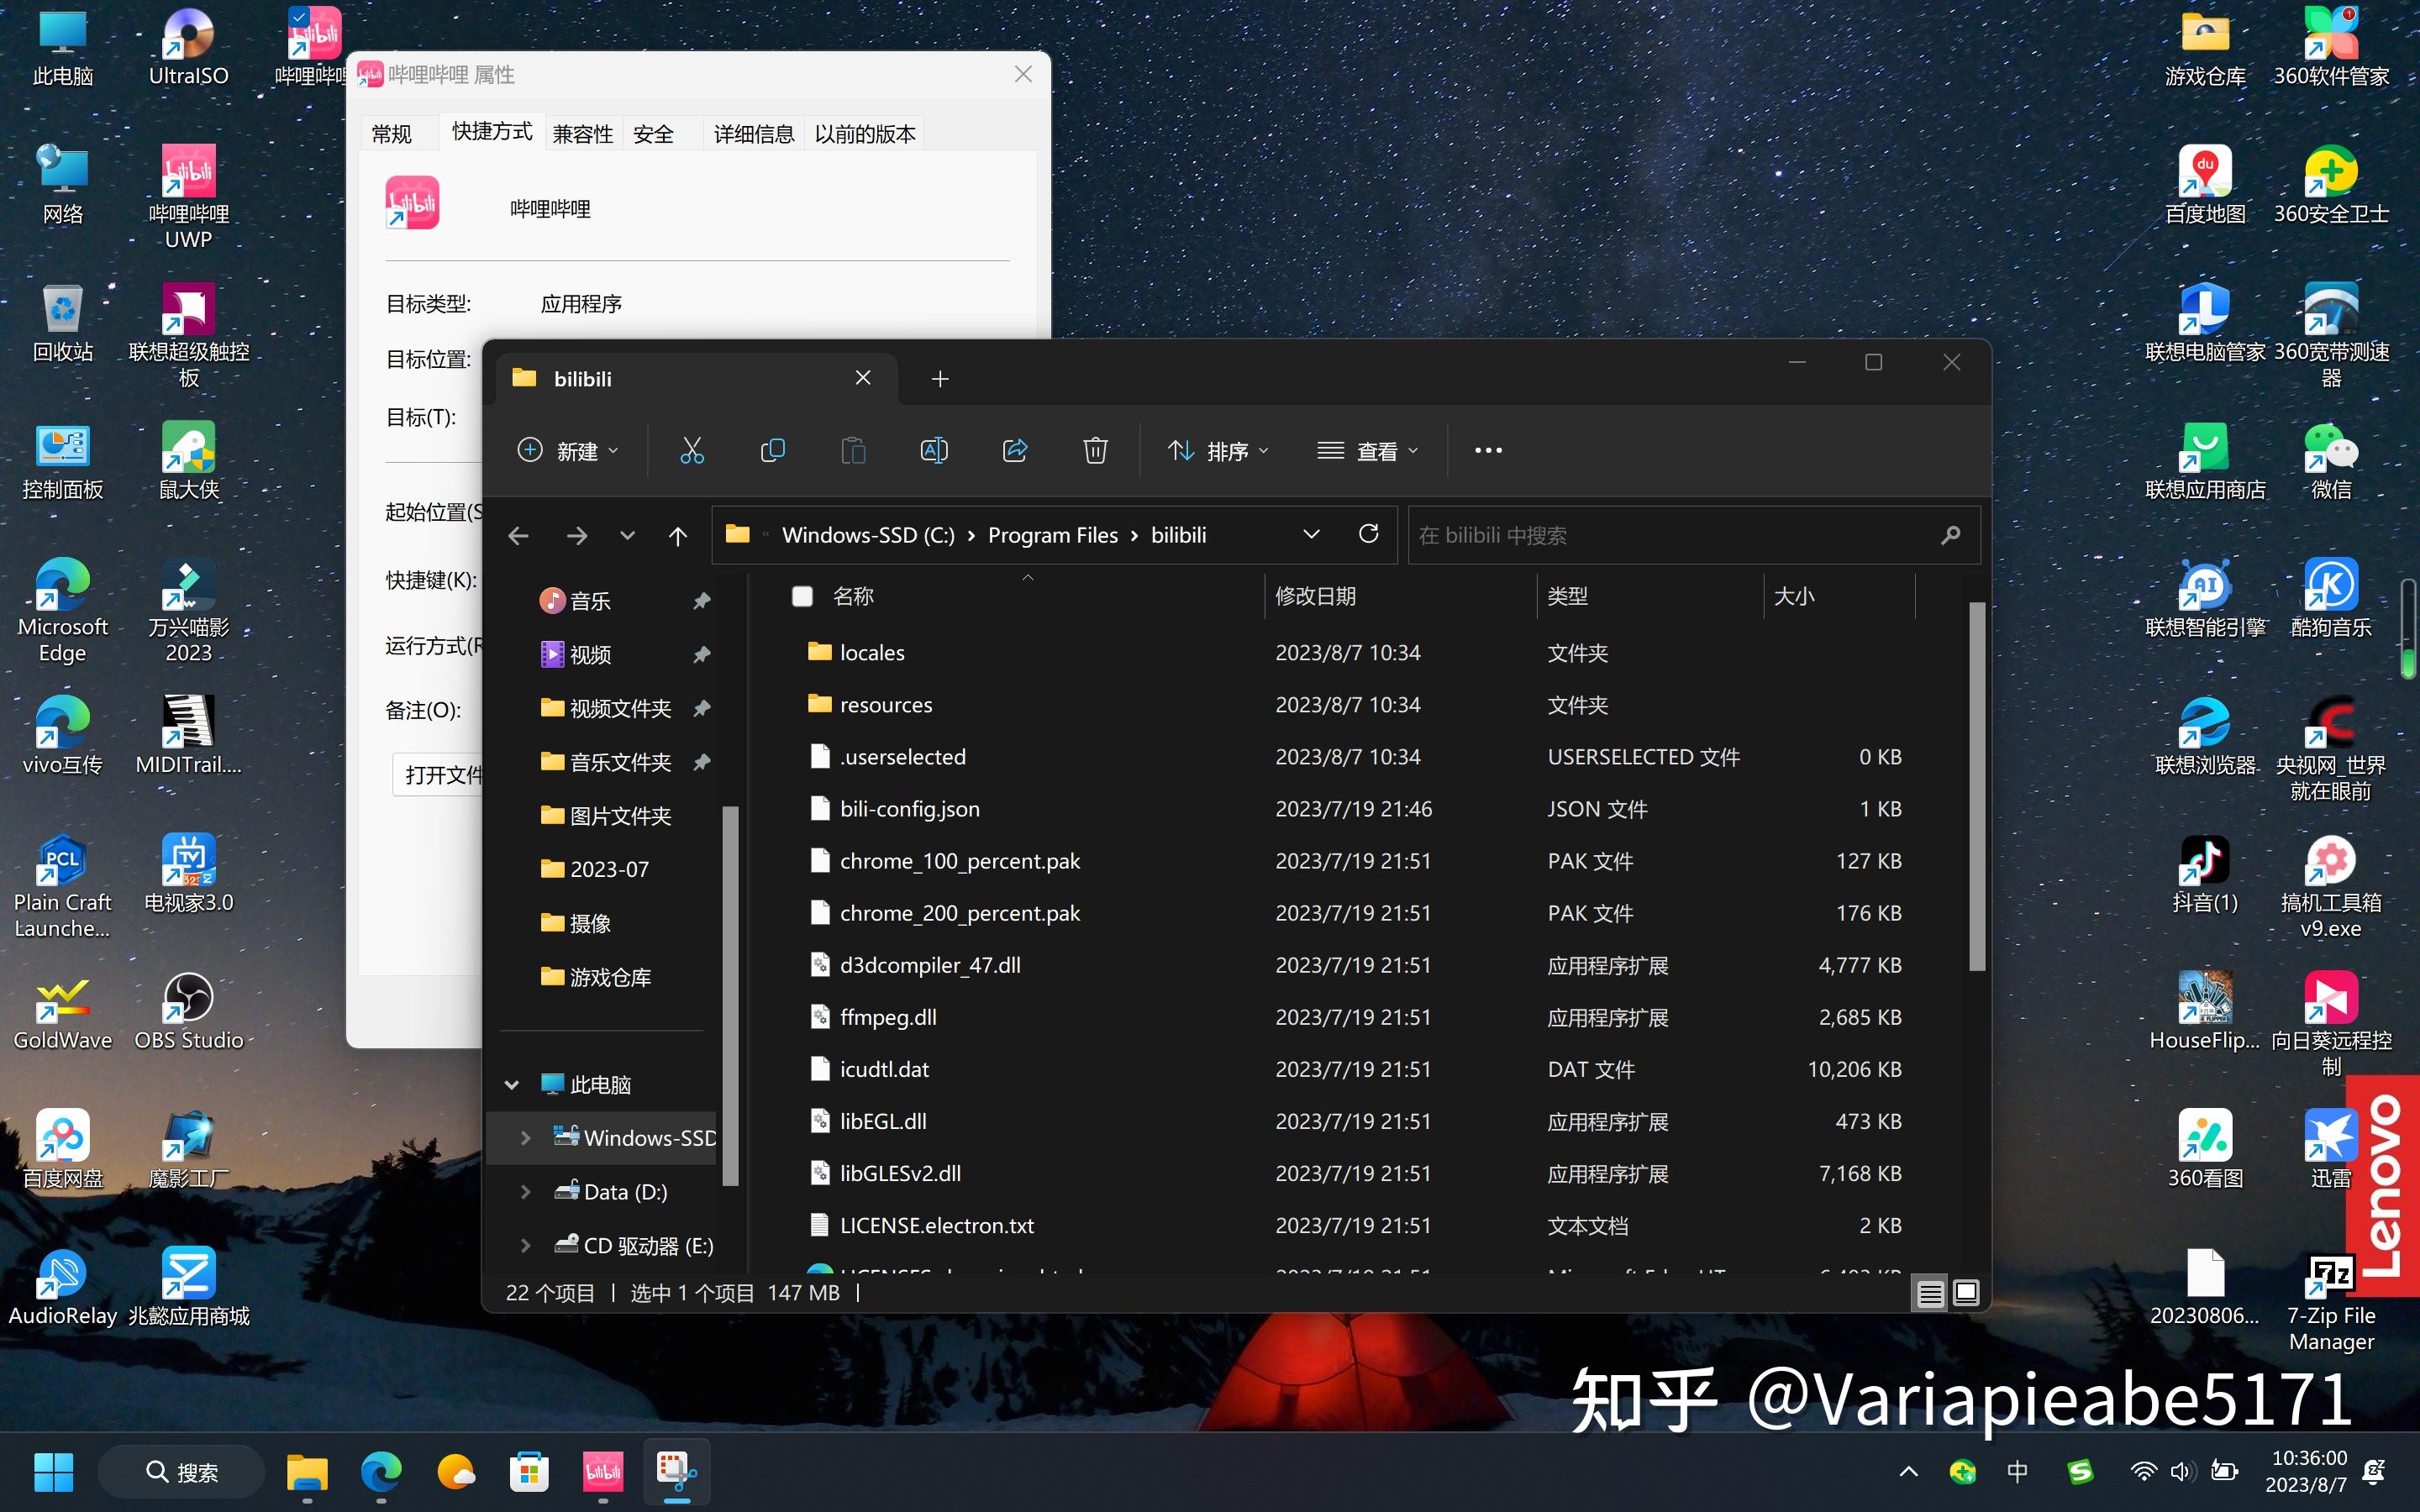Open the 排序 sort dropdown

tap(1218, 451)
